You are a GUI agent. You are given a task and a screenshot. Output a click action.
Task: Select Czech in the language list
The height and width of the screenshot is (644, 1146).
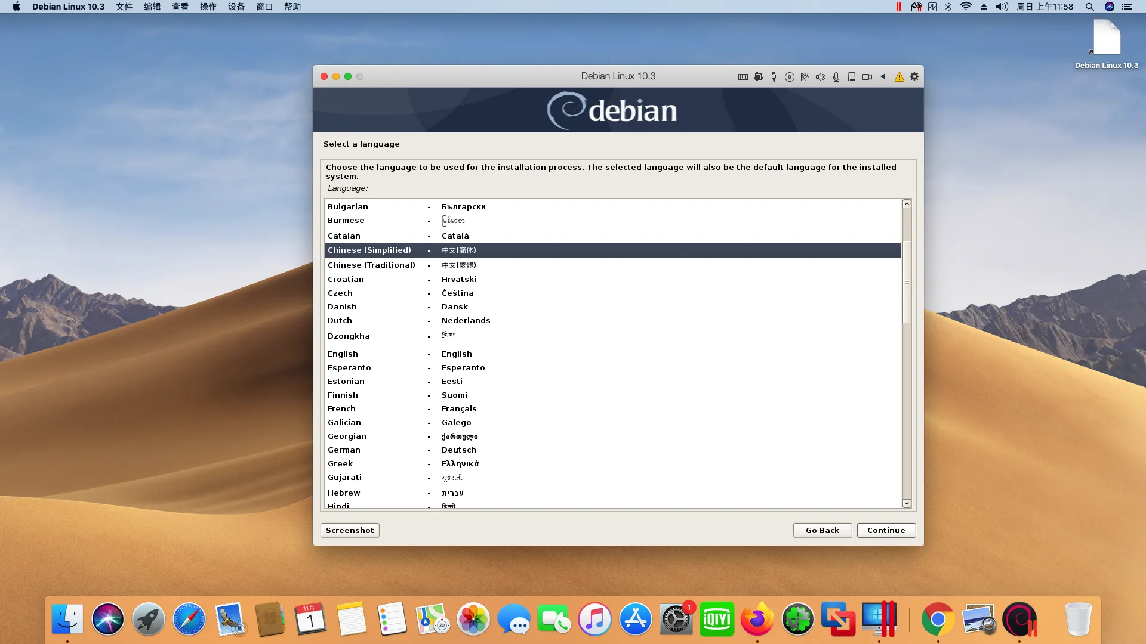click(x=613, y=293)
